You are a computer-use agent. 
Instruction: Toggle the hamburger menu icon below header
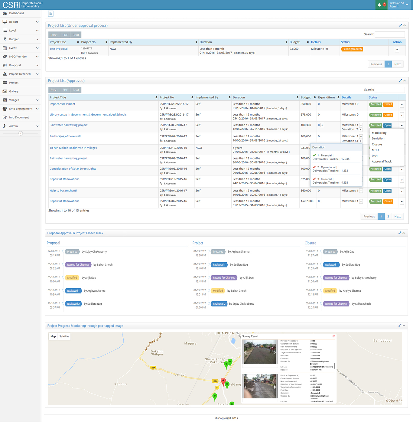(x=51, y=14)
